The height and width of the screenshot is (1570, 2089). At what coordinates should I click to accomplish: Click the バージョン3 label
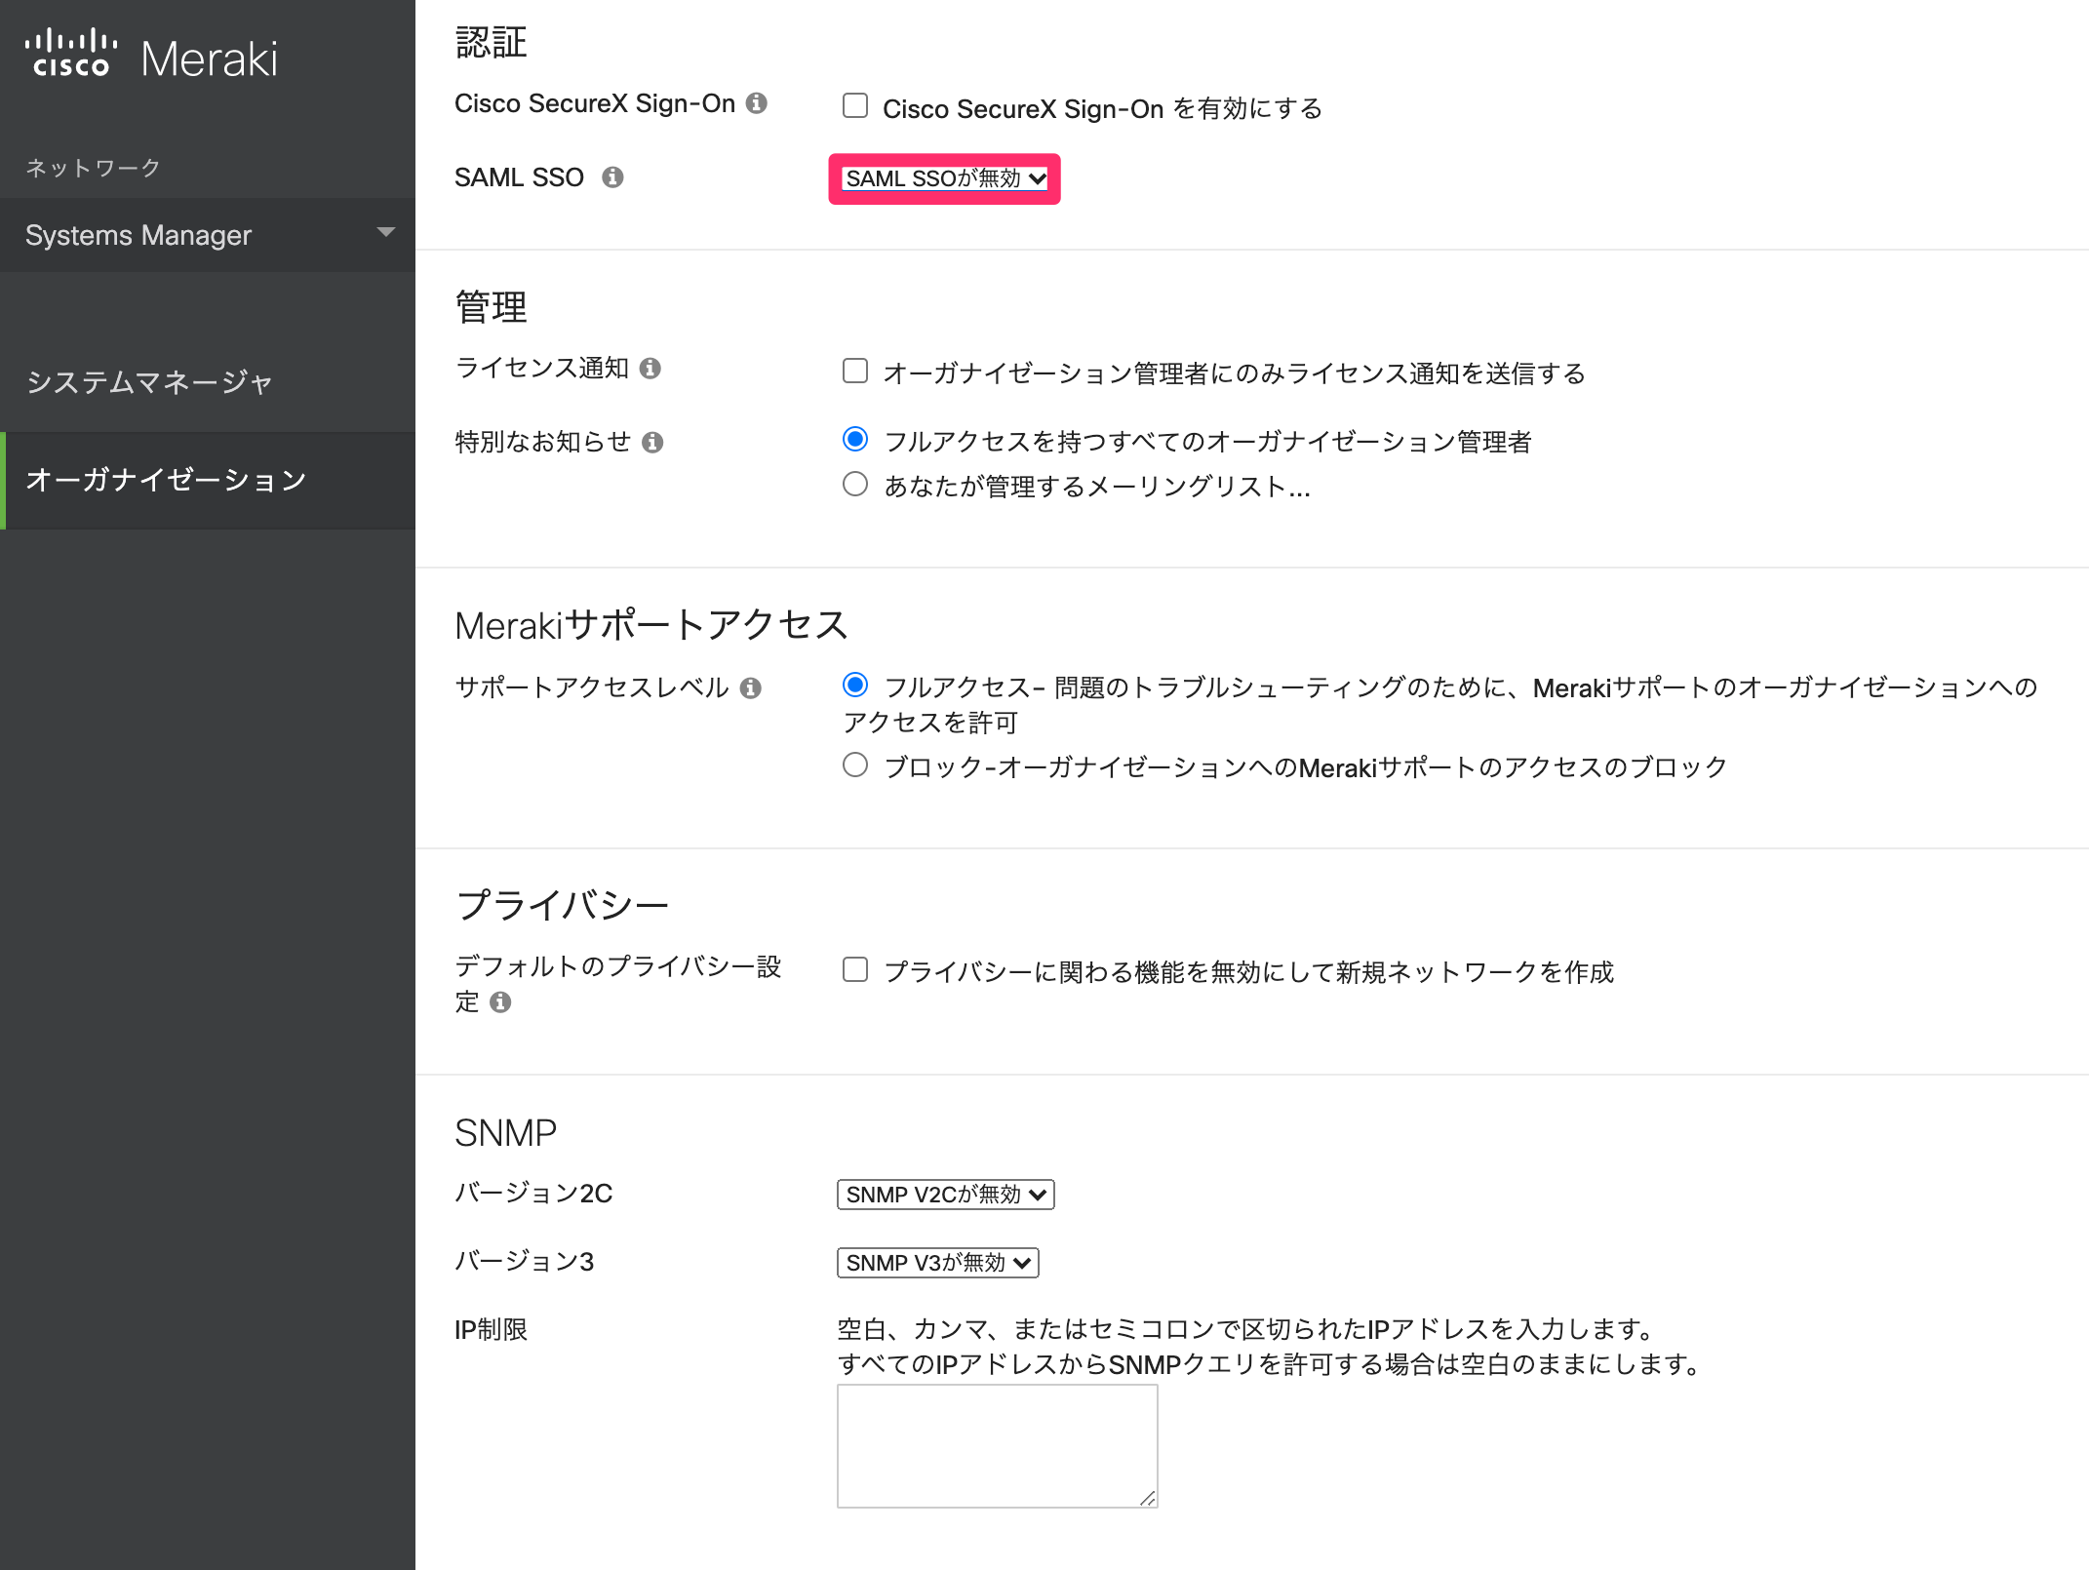tap(525, 1262)
